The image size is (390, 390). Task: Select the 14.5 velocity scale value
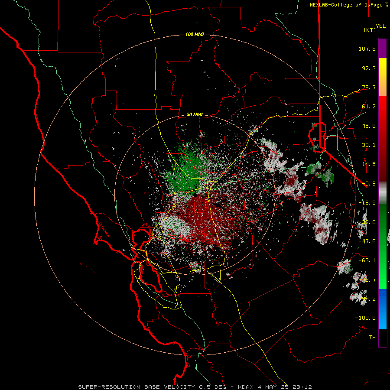pyautogui.click(x=369, y=164)
